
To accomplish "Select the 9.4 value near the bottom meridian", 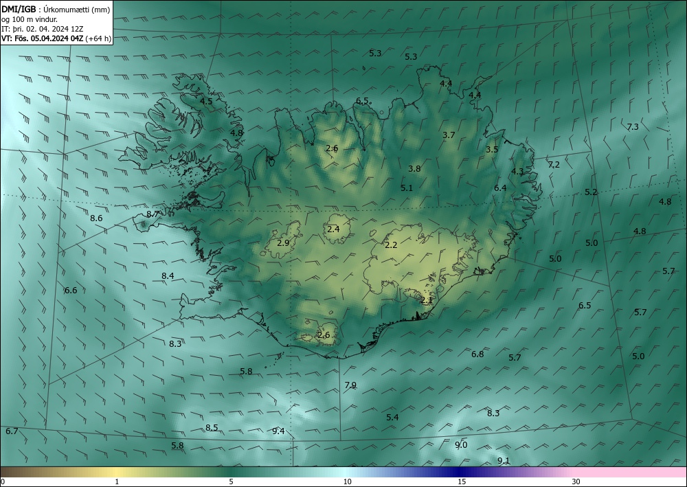I will pos(278,431).
